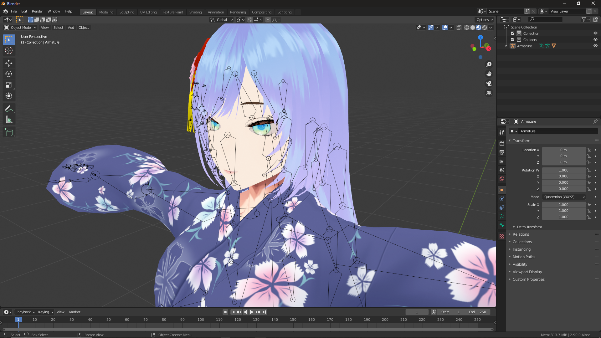Uncheck the Colliders checkbox in outliner

point(513,40)
